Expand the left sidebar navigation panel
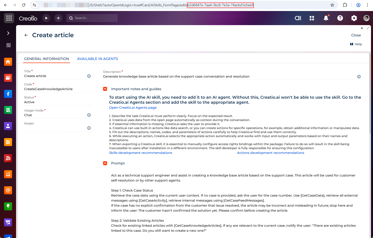This screenshot has width=373, height=238. coord(8,33)
